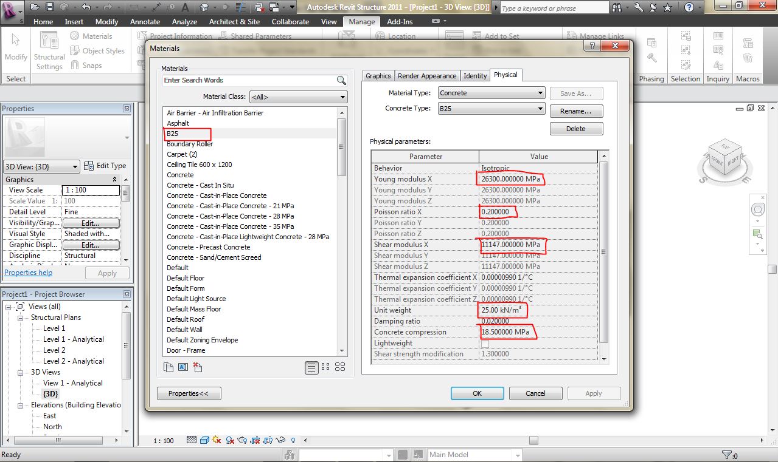Click the Temporary Hide/Isolate glasses icon
The image size is (778, 462).
[280, 440]
